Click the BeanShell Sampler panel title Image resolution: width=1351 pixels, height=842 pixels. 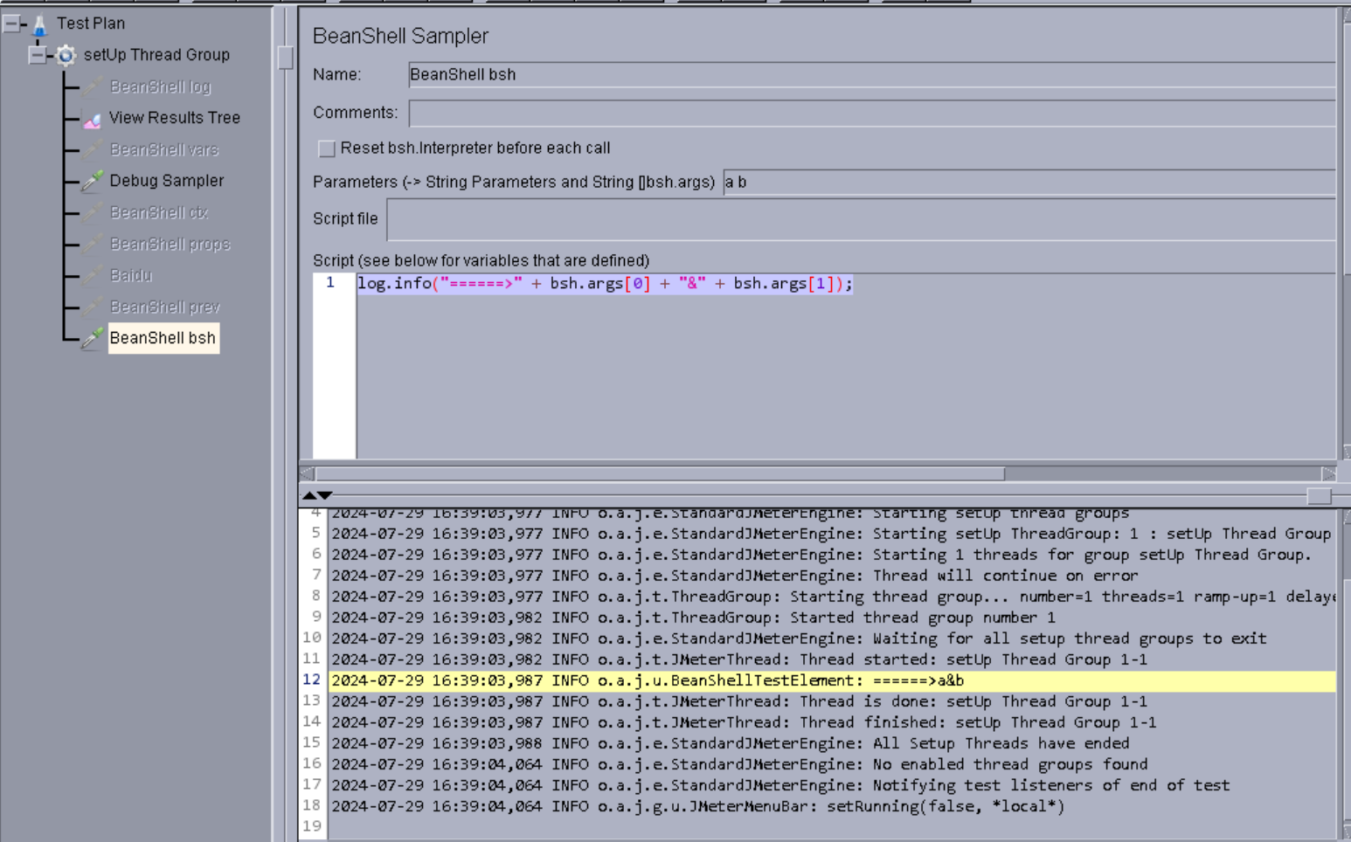pyautogui.click(x=400, y=36)
